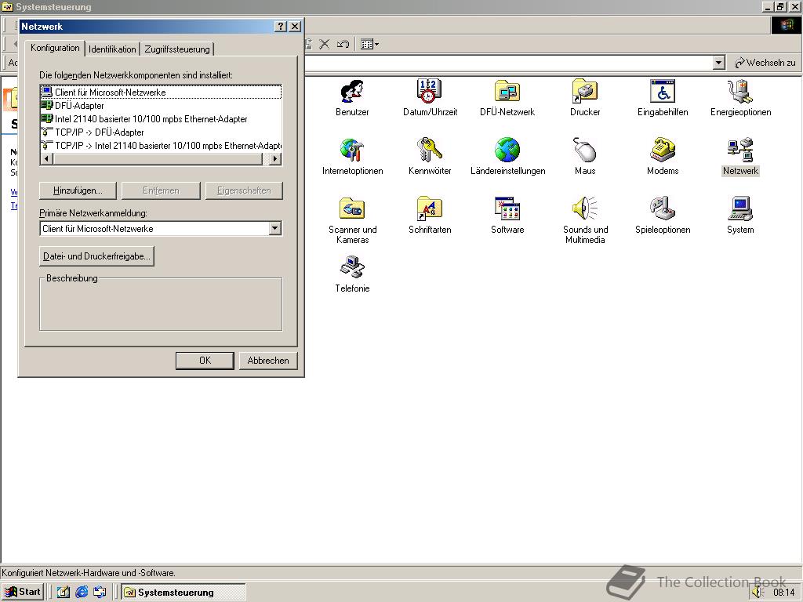Select TCP/IP -> Intel 21140 entry
The width and height of the screenshot is (803, 602).
coord(161,145)
